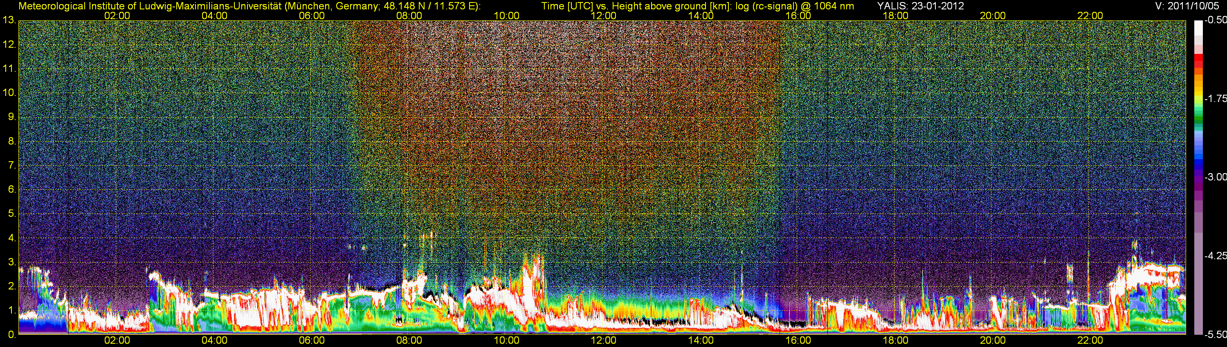Click the 'YALIS: 23-01-2012' label
This screenshot has width=1227, height=347.
click(x=920, y=6)
